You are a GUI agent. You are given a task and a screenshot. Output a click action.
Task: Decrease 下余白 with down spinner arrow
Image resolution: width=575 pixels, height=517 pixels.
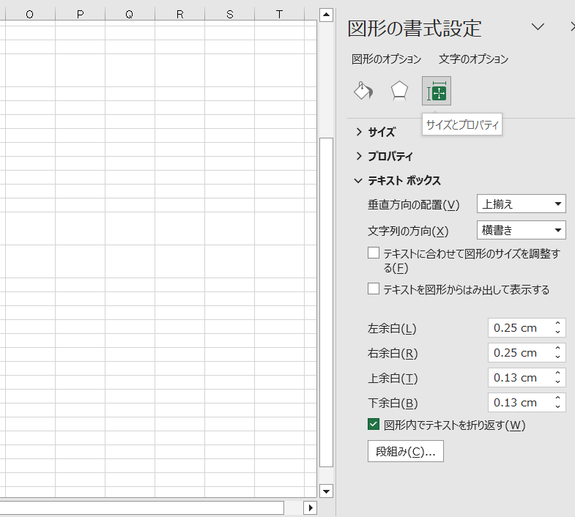[x=557, y=407]
